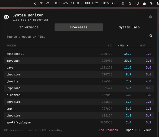The image size is (159, 137).
Task: Open the System Info tab
Action: [x=129, y=27]
